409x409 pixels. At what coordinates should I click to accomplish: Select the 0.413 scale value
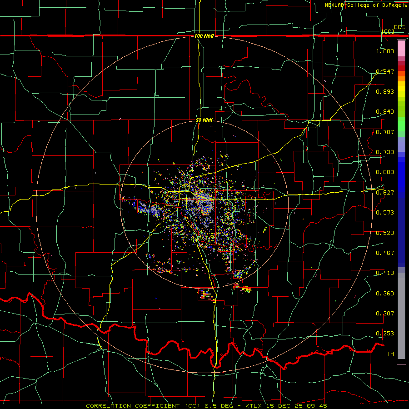pos(385,273)
